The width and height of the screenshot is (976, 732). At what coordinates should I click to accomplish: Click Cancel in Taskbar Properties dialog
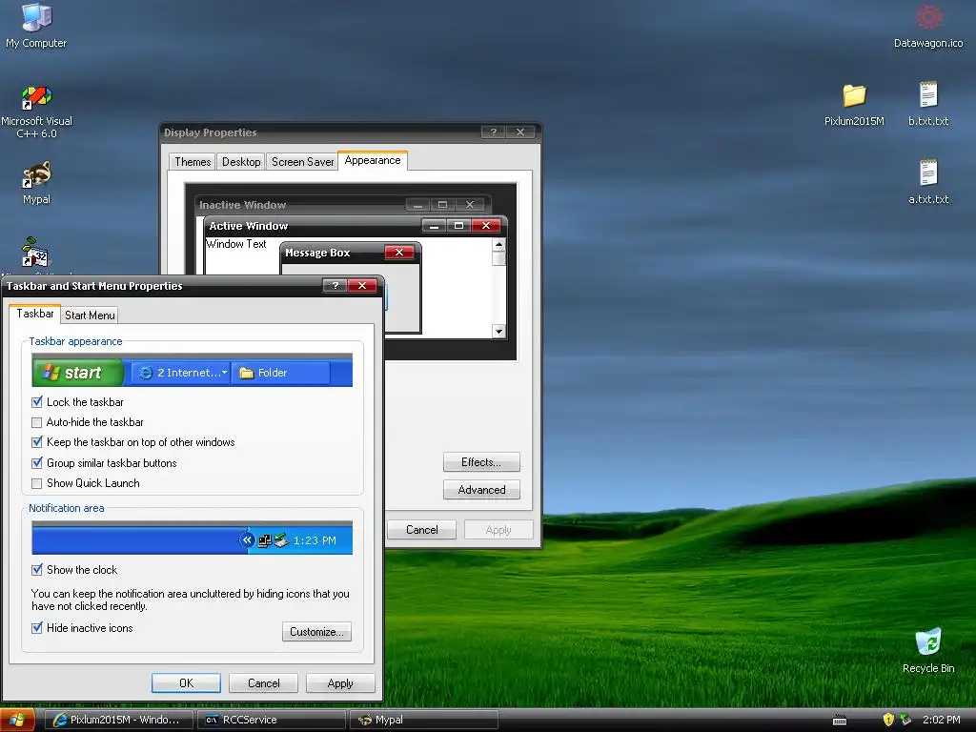[263, 682]
